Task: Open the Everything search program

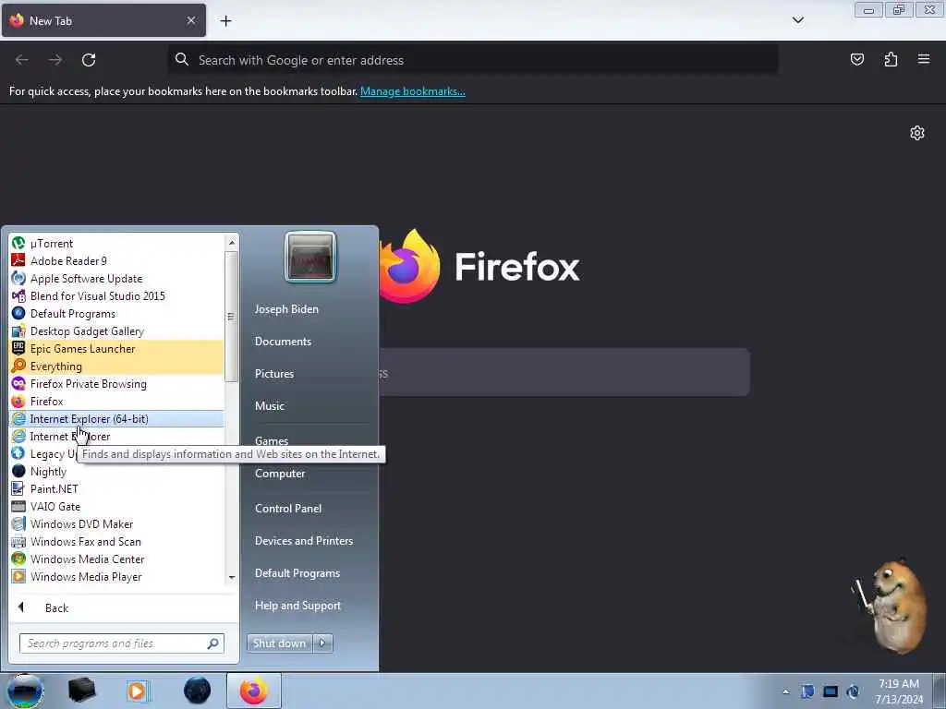Action: tap(116, 366)
